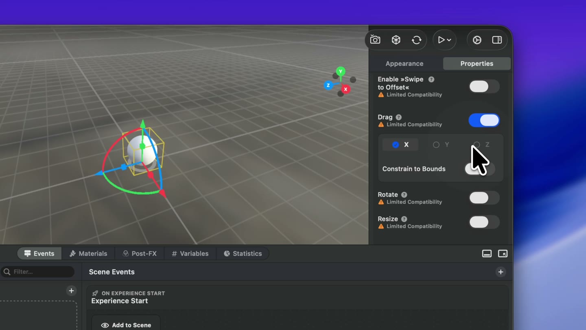Image resolution: width=586 pixels, height=330 pixels.
Task: Open help icon next to Rotate
Action: point(404,195)
